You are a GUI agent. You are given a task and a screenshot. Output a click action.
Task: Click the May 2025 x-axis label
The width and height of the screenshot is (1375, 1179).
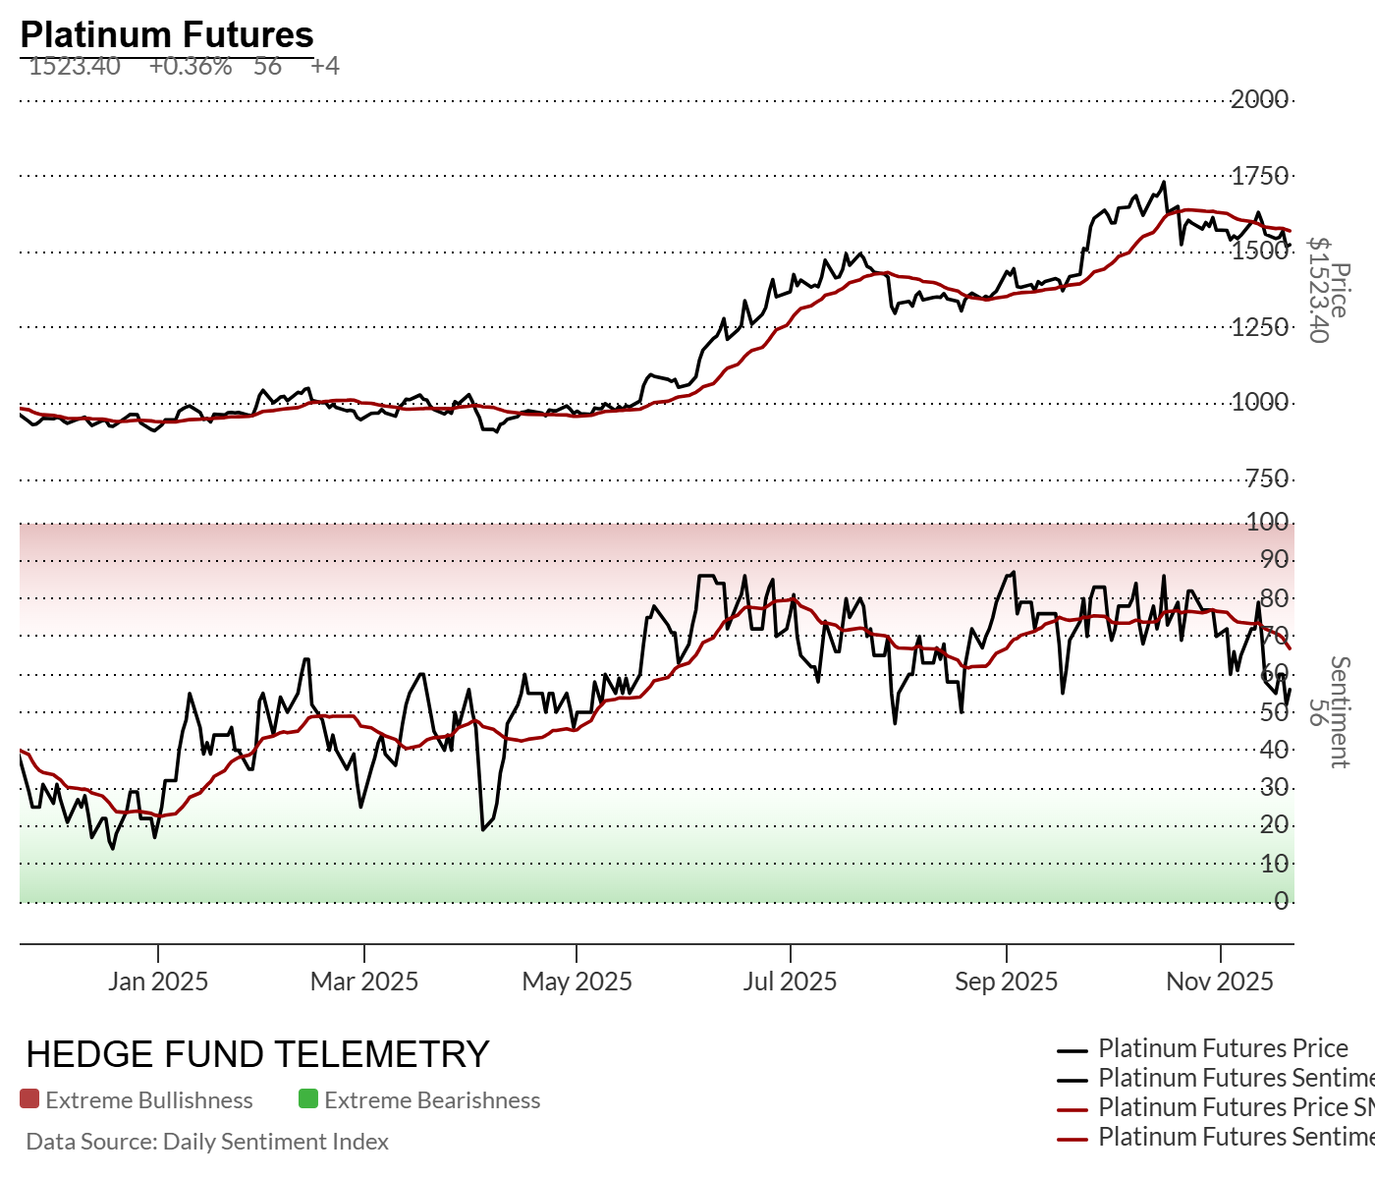tap(577, 981)
